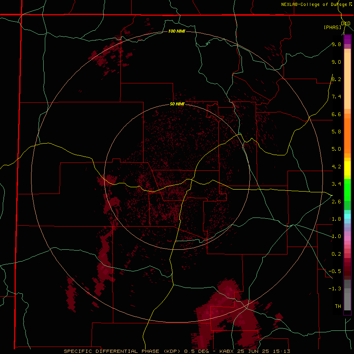Viewport: 354px width, 354px height.
Task: Click the -0.5 scale label
Action: point(335,271)
